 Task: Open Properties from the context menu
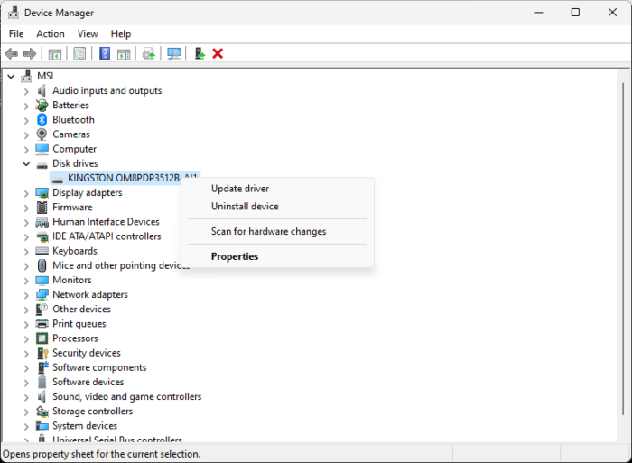277,256
